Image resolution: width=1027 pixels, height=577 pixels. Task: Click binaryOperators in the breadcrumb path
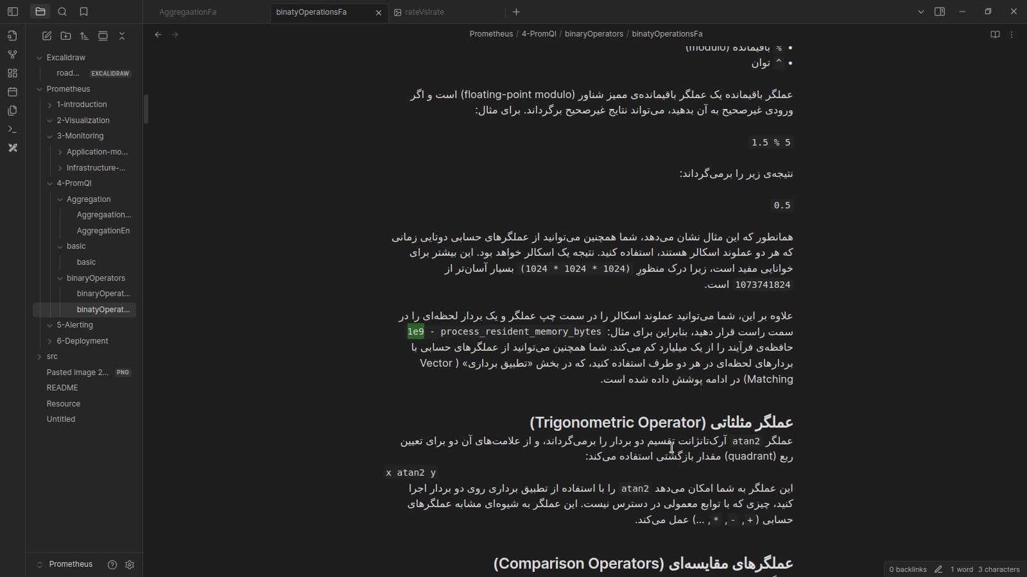pos(594,34)
